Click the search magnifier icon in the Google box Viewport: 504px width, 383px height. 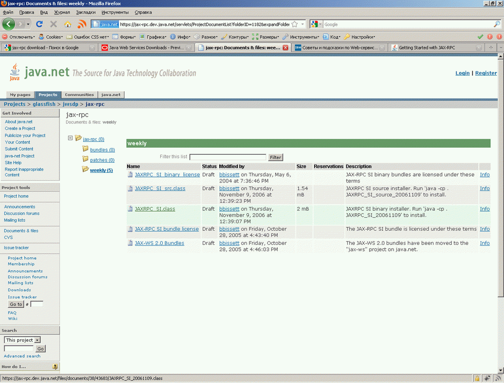click(497, 24)
